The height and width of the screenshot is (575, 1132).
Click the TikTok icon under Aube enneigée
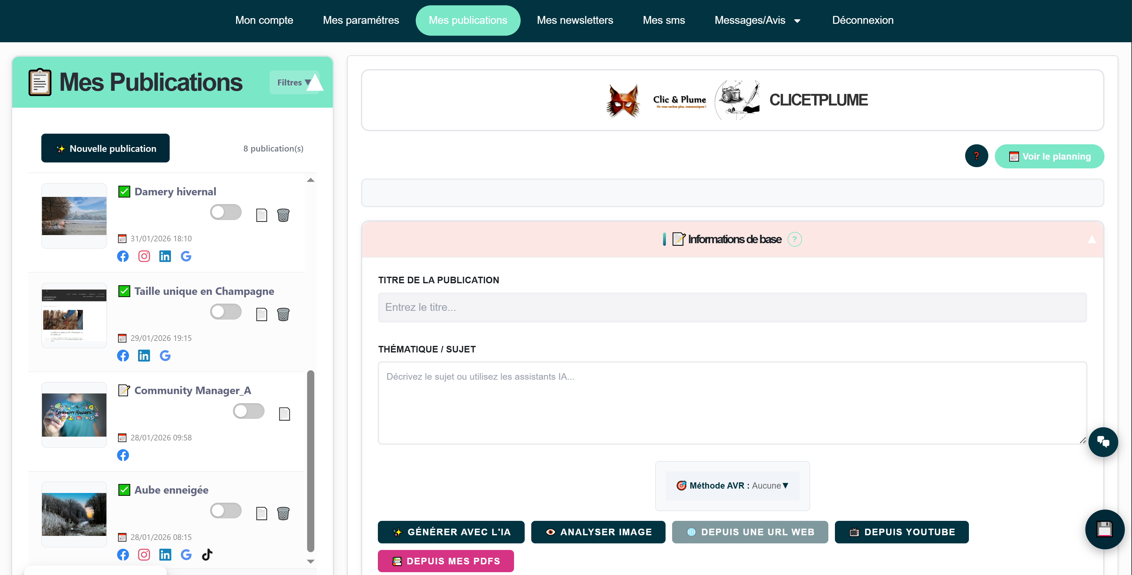coord(207,554)
